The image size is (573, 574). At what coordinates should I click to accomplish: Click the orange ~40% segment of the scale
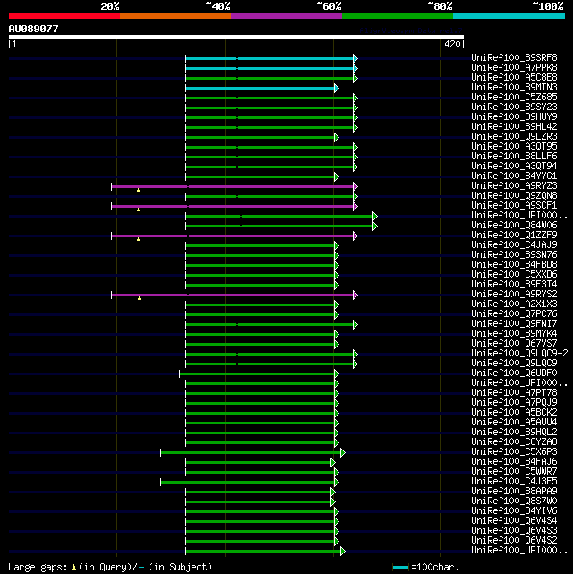(x=175, y=16)
